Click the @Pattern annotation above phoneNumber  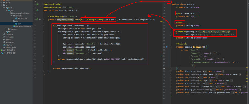point(181,32)
